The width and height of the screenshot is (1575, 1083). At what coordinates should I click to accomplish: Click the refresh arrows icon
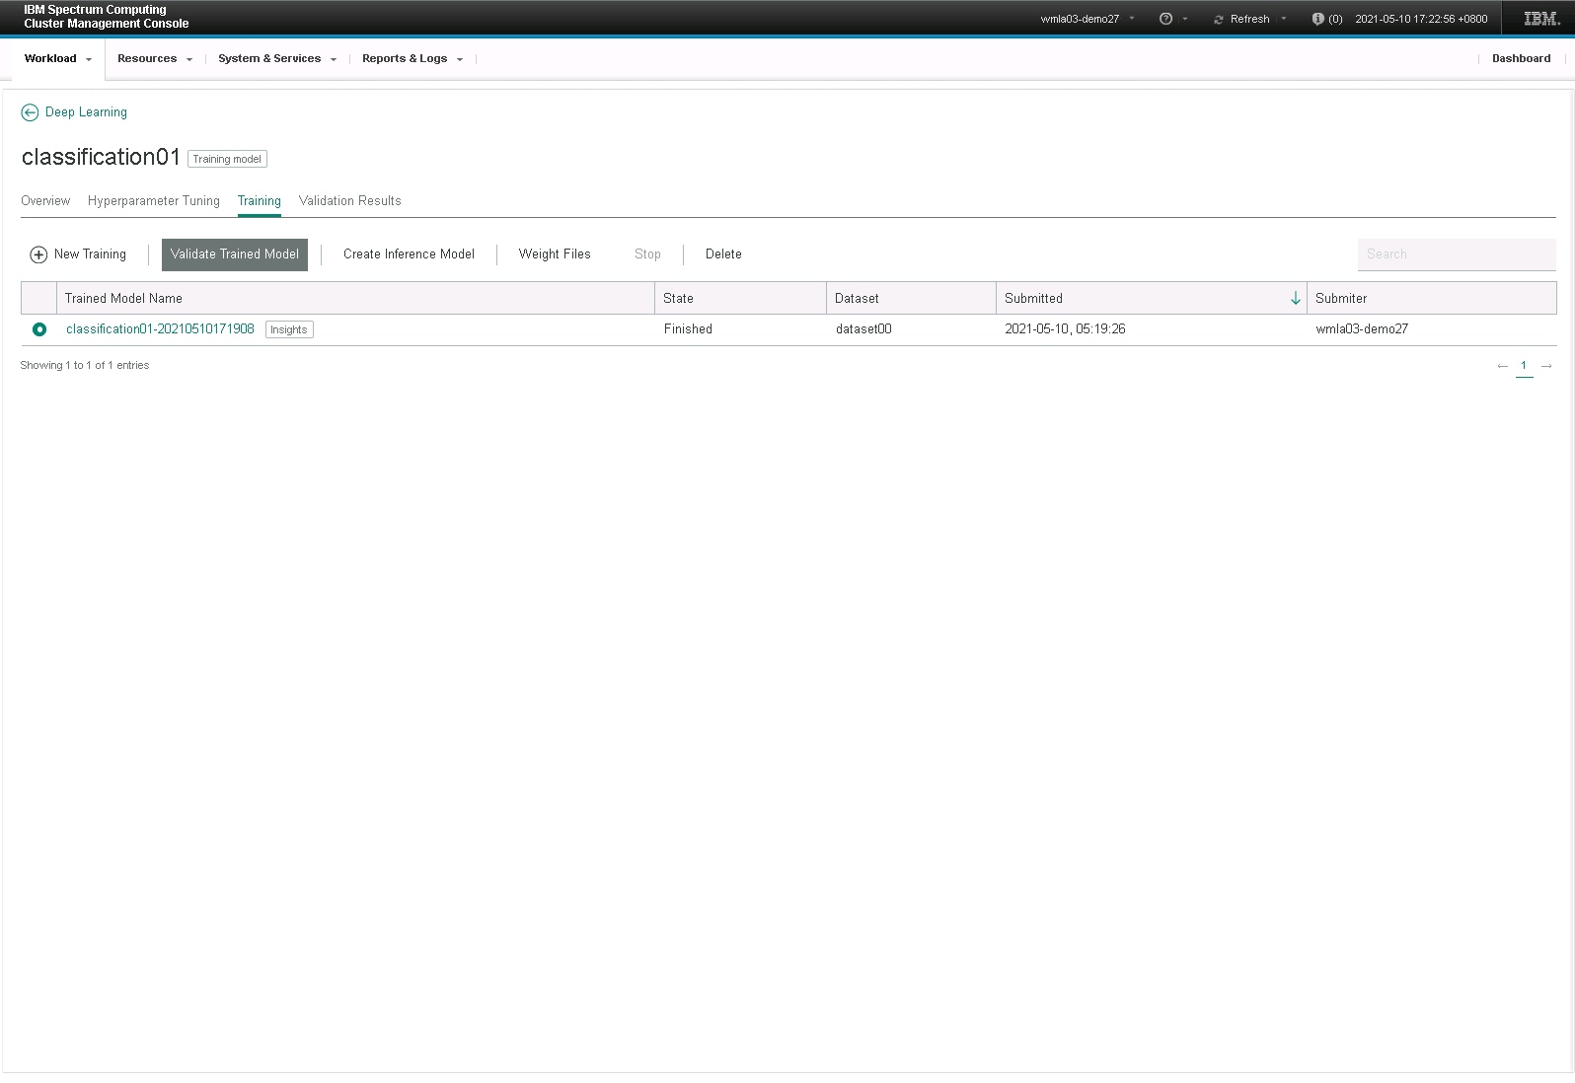click(1219, 19)
